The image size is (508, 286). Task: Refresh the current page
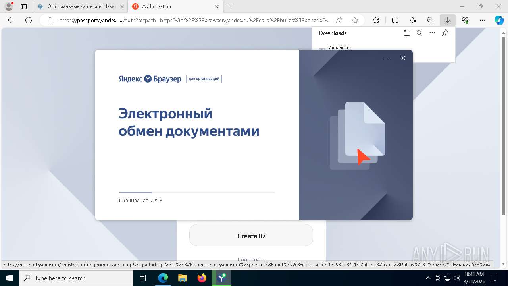pyautogui.click(x=29, y=20)
